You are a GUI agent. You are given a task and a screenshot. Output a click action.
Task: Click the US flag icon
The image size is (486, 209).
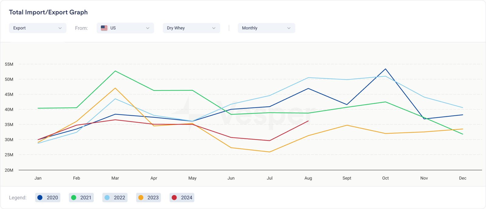click(104, 28)
